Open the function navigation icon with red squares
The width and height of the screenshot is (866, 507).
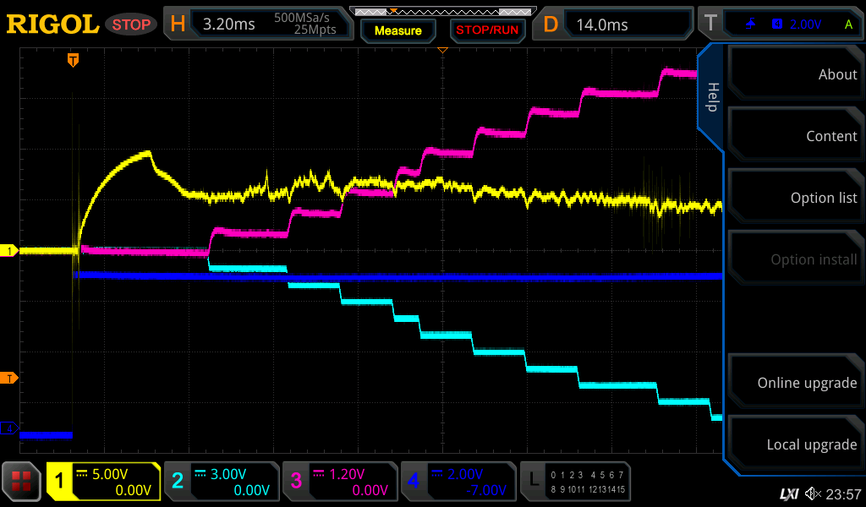point(22,482)
